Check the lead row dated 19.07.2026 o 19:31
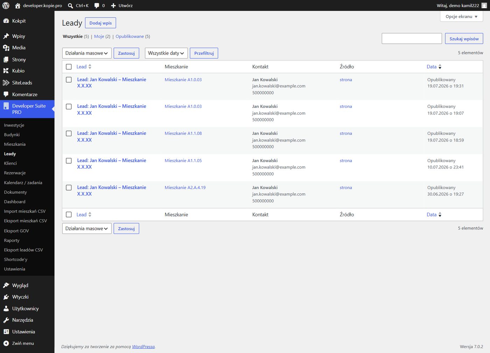 [x=69, y=79]
